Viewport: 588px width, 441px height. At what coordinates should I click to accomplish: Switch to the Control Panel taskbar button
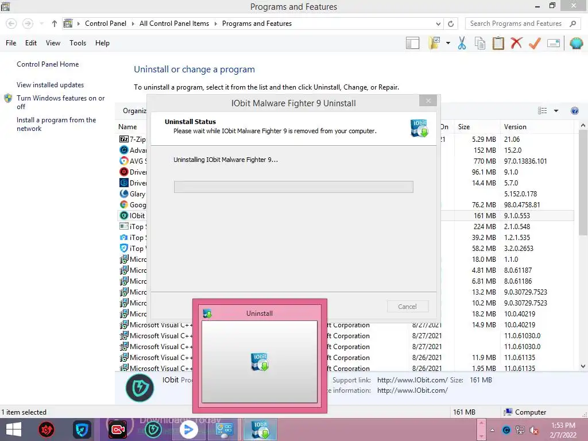click(225, 430)
